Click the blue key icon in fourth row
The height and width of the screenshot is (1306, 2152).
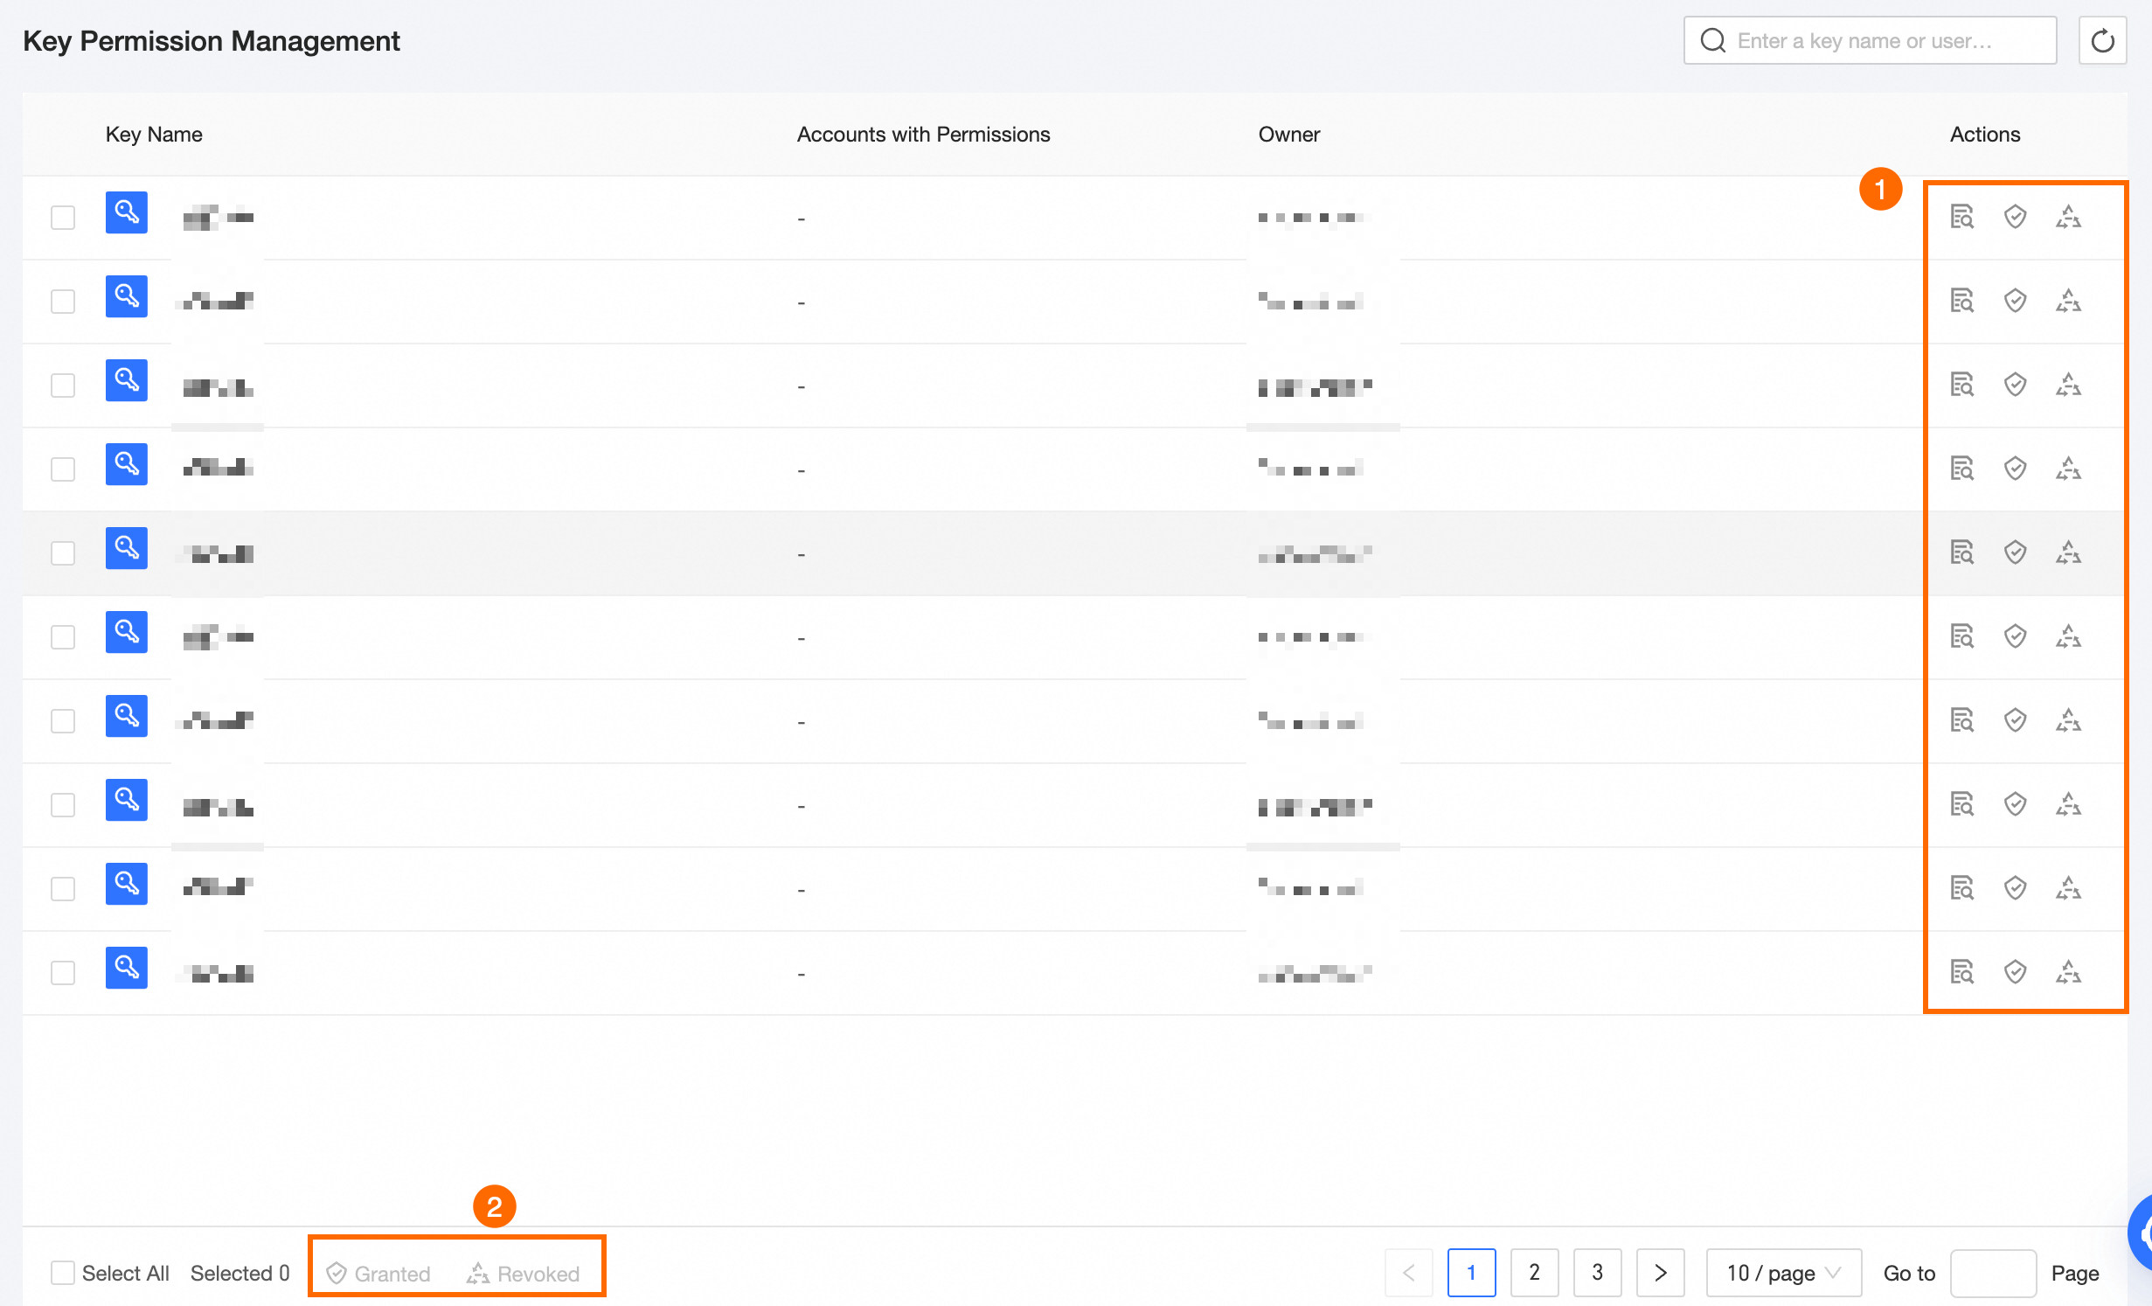[x=127, y=464]
